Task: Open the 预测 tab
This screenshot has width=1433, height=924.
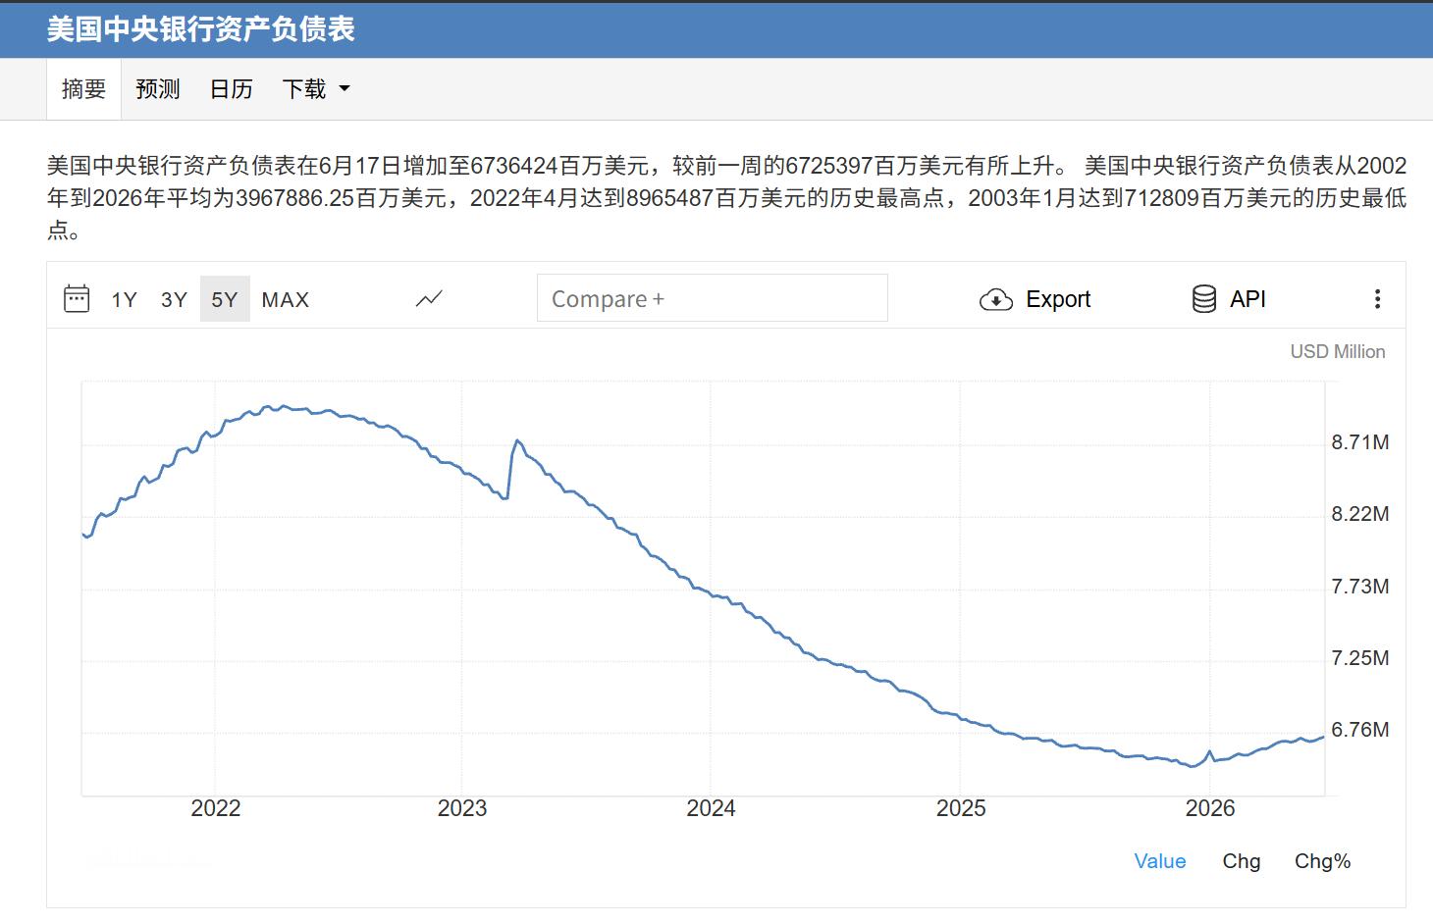Action: pyautogui.click(x=158, y=89)
